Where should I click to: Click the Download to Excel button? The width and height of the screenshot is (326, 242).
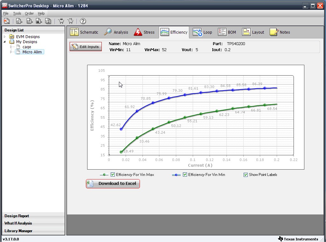[x=113, y=184]
